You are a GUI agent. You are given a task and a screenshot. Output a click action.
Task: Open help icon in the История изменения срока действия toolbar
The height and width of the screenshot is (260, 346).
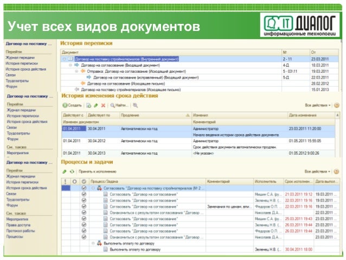click(x=337, y=105)
